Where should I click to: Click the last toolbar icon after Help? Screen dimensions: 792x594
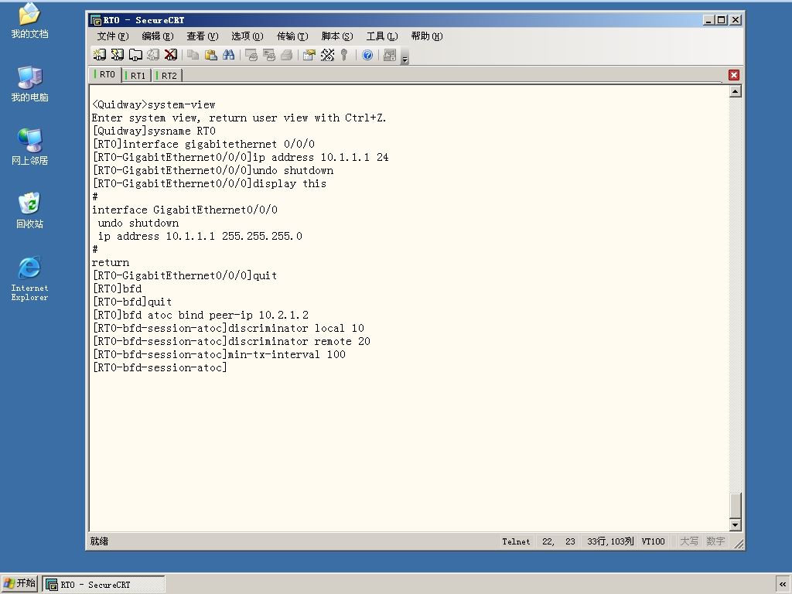[390, 55]
